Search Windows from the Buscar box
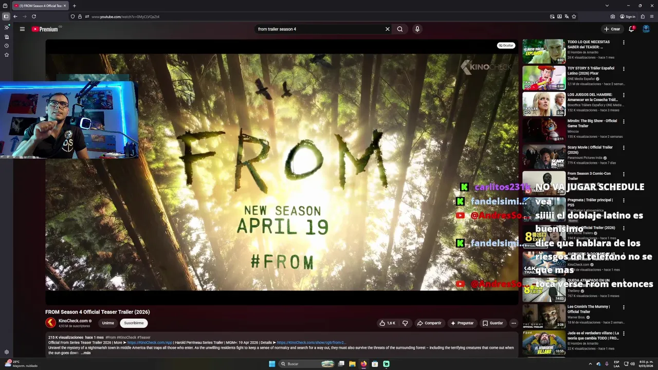This screenshot has height=370, width=658. 306,364
